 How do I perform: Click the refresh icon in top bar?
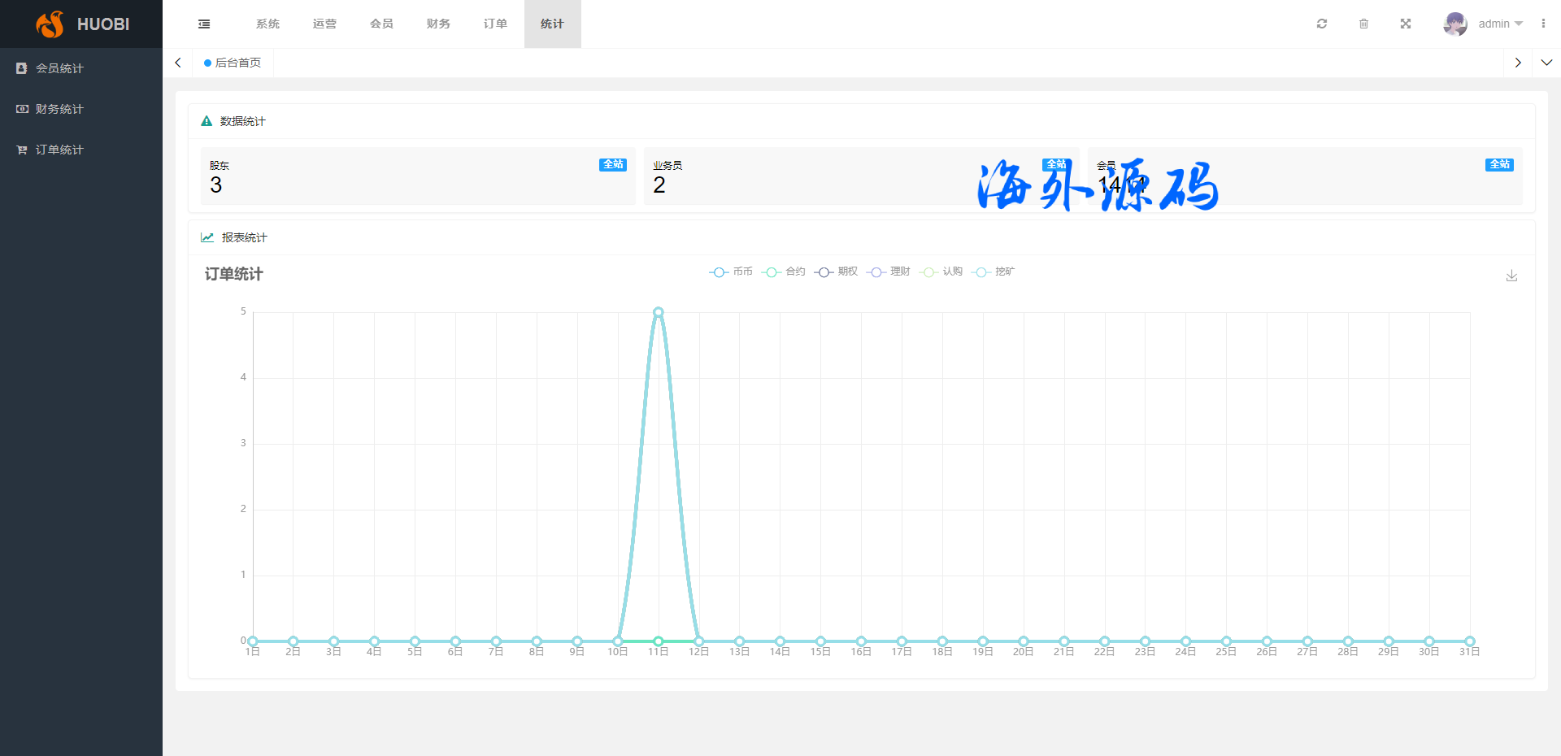click(1322, 24)
